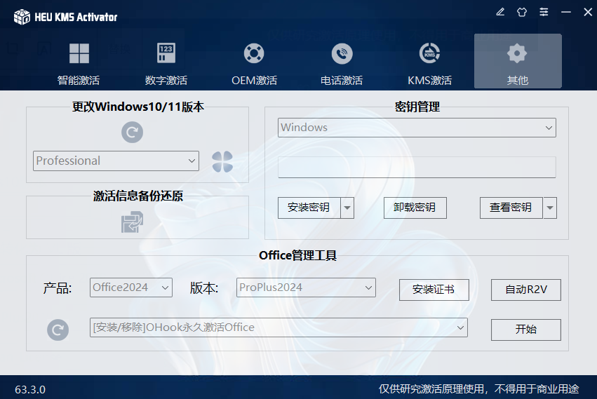This screenshot has width=597, height=399.
Task: Click the four-leaf clover icon beside Professional
Action: 222,161
